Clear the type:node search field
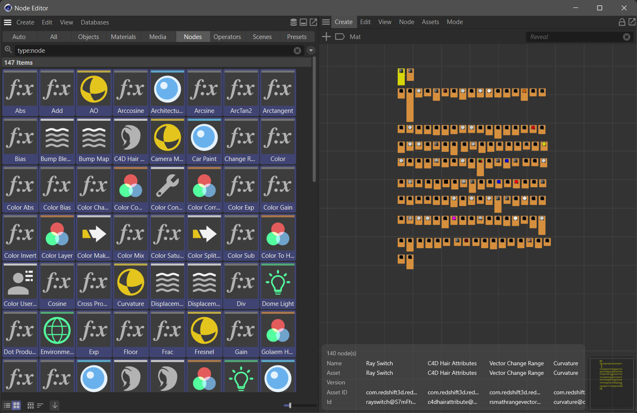 [x=297, y=51]
